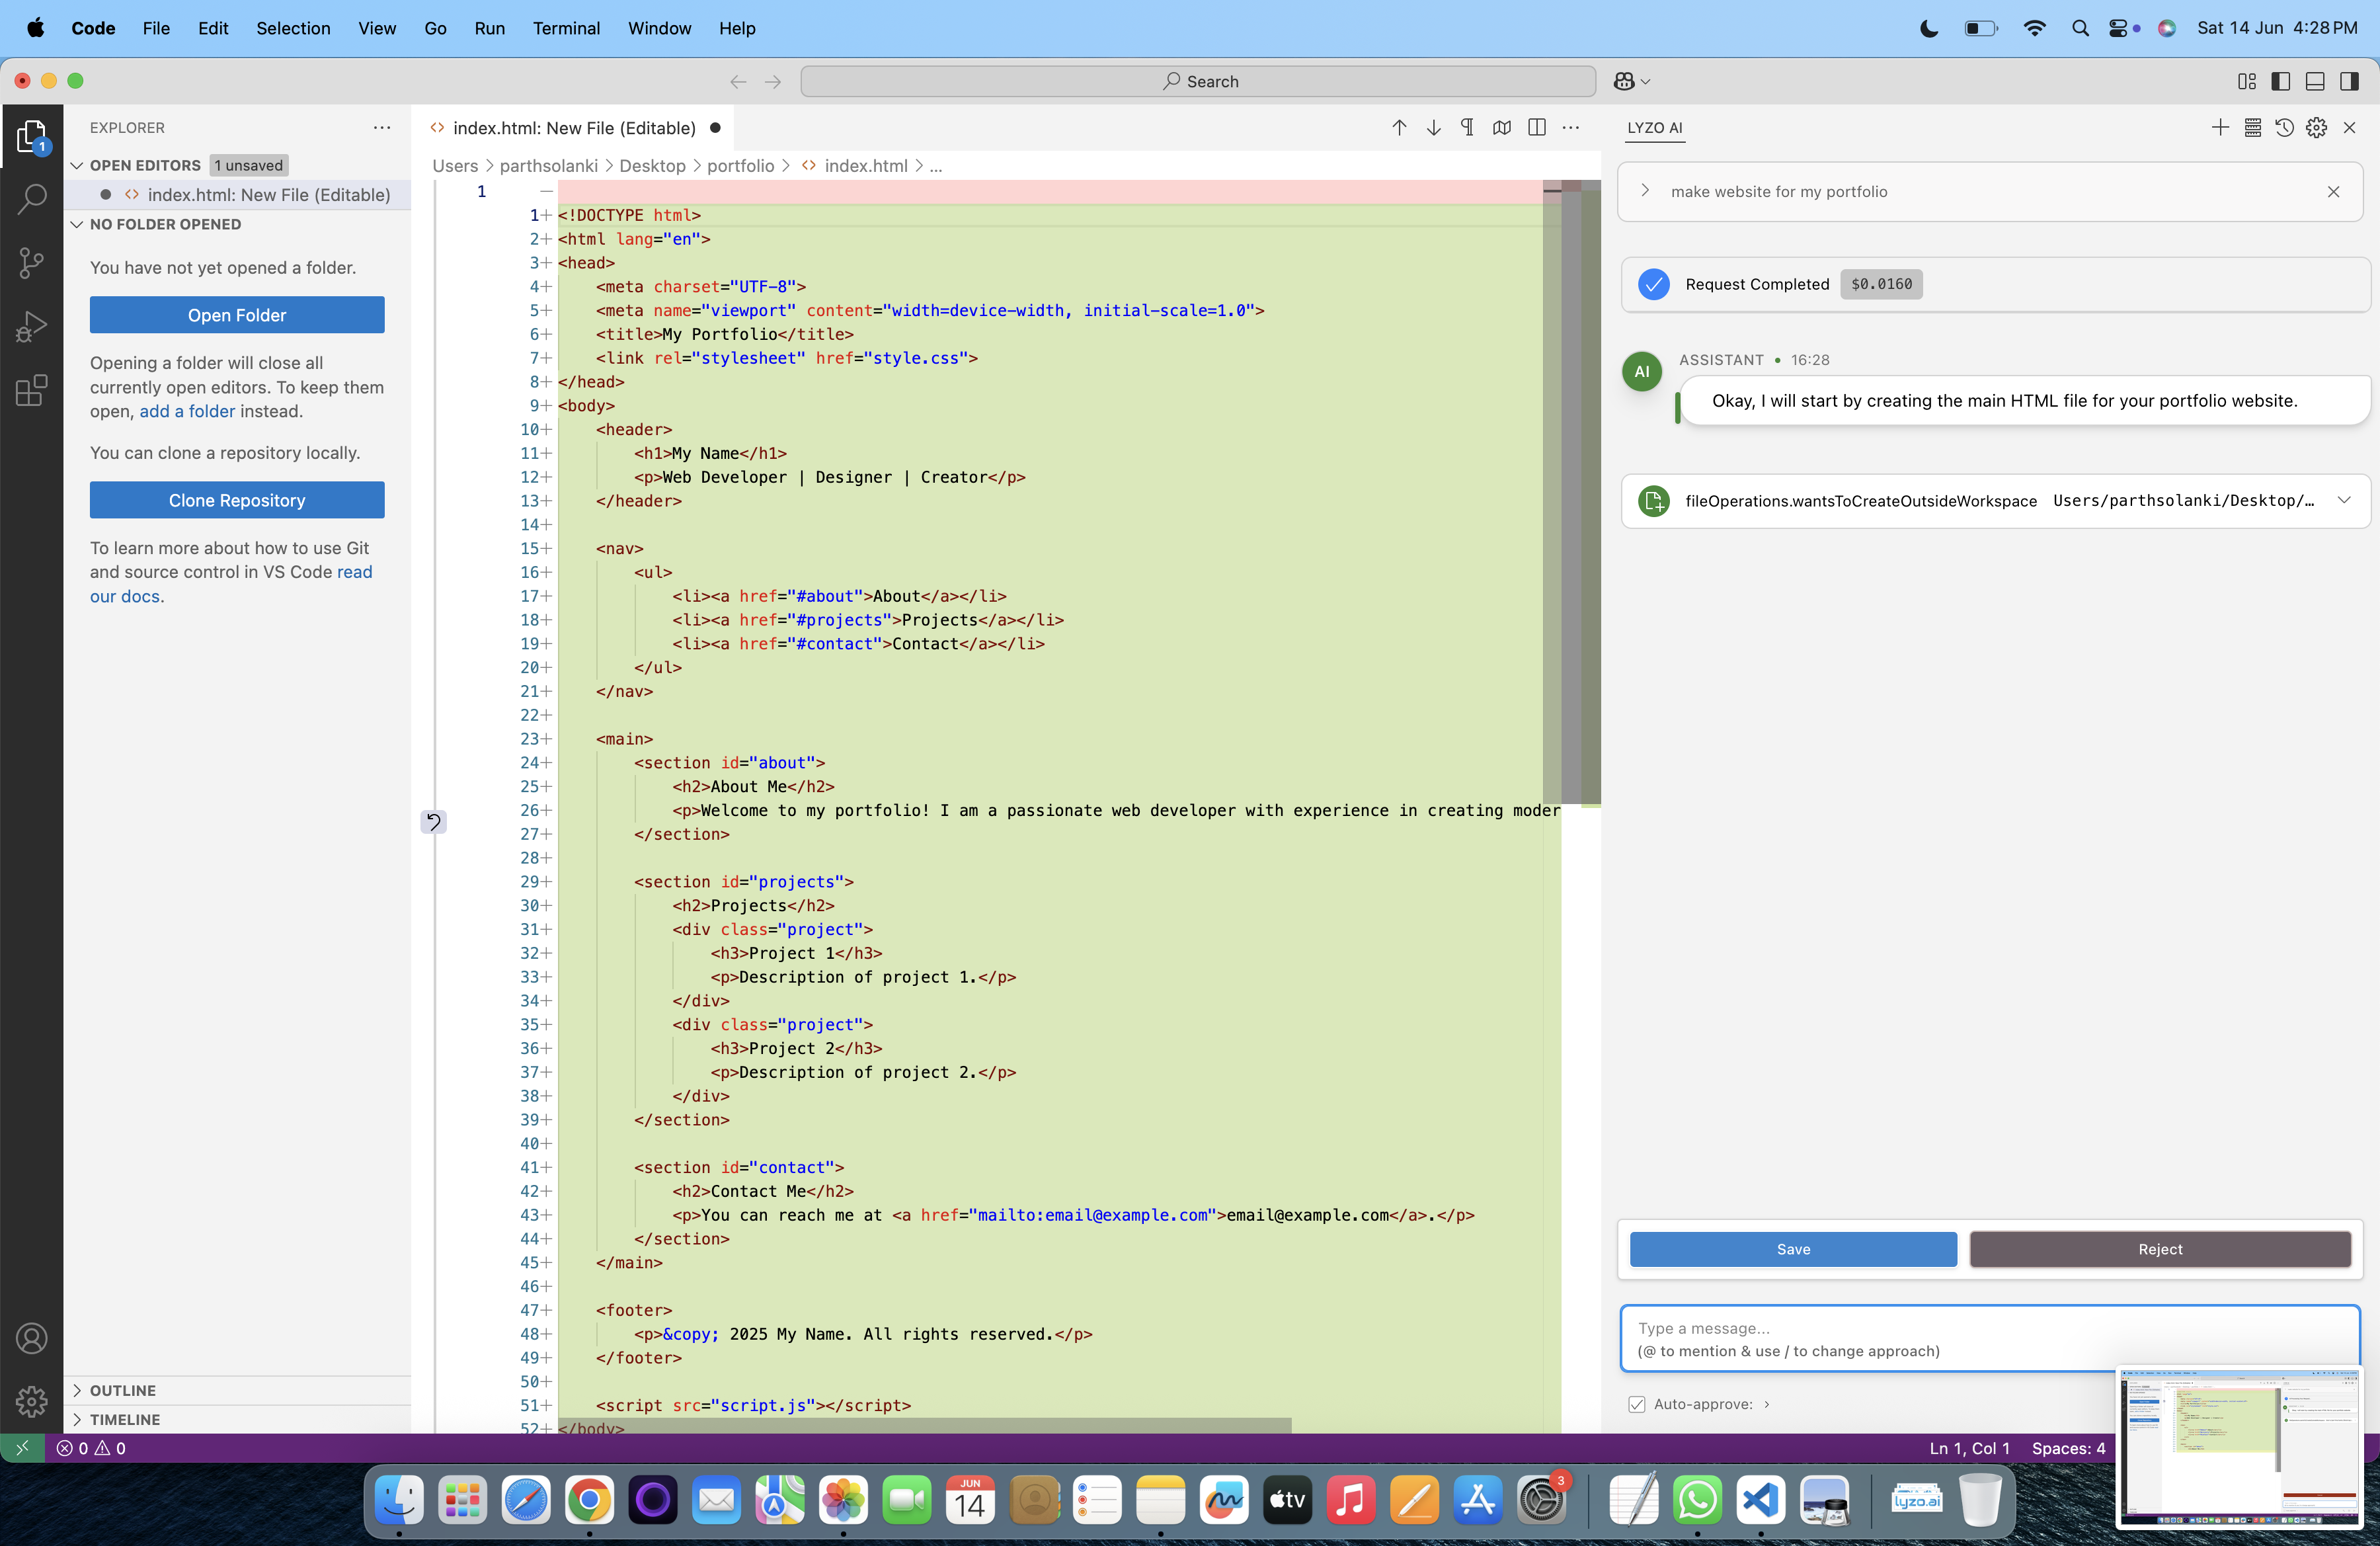
Task: Open the Extensions view
Action: point(32,390)
